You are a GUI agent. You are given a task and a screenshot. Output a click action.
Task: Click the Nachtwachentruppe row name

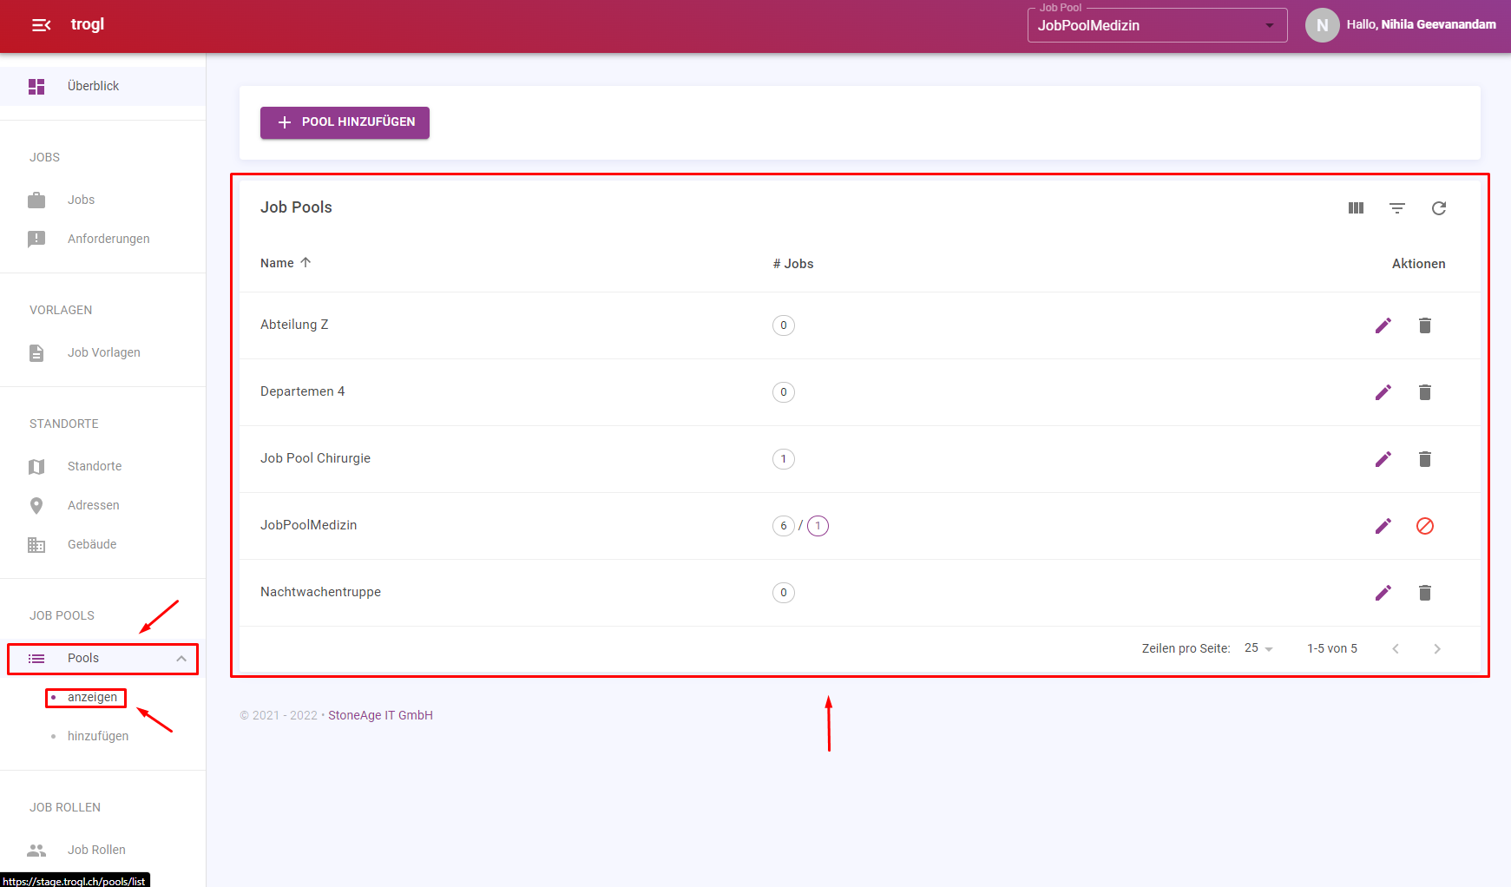(320, 592)
